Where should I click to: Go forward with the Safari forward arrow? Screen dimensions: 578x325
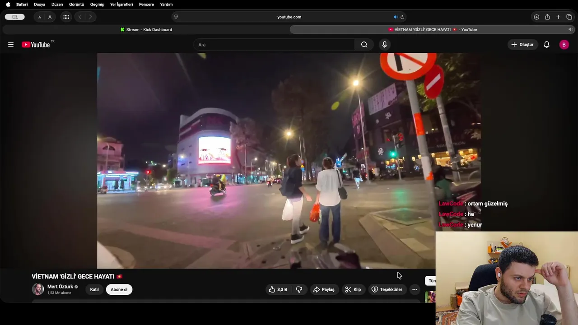(90, 17)
